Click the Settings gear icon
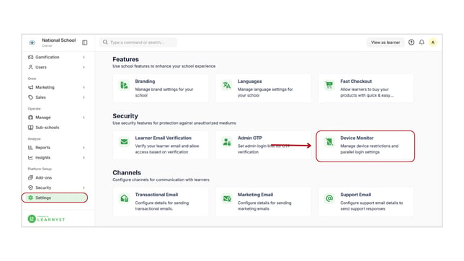 click(x=30, y=198)
